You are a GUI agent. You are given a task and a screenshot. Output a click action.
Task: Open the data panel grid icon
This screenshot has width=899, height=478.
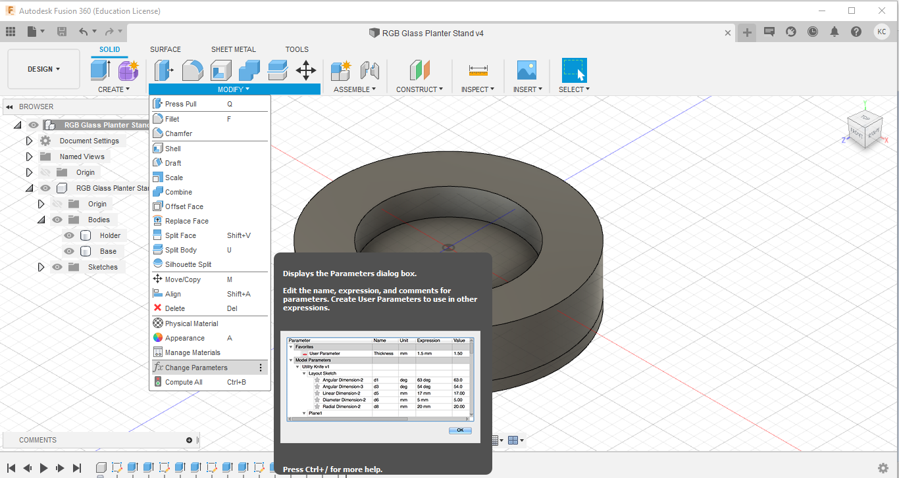pyautogui.click(x=10, y=32)
